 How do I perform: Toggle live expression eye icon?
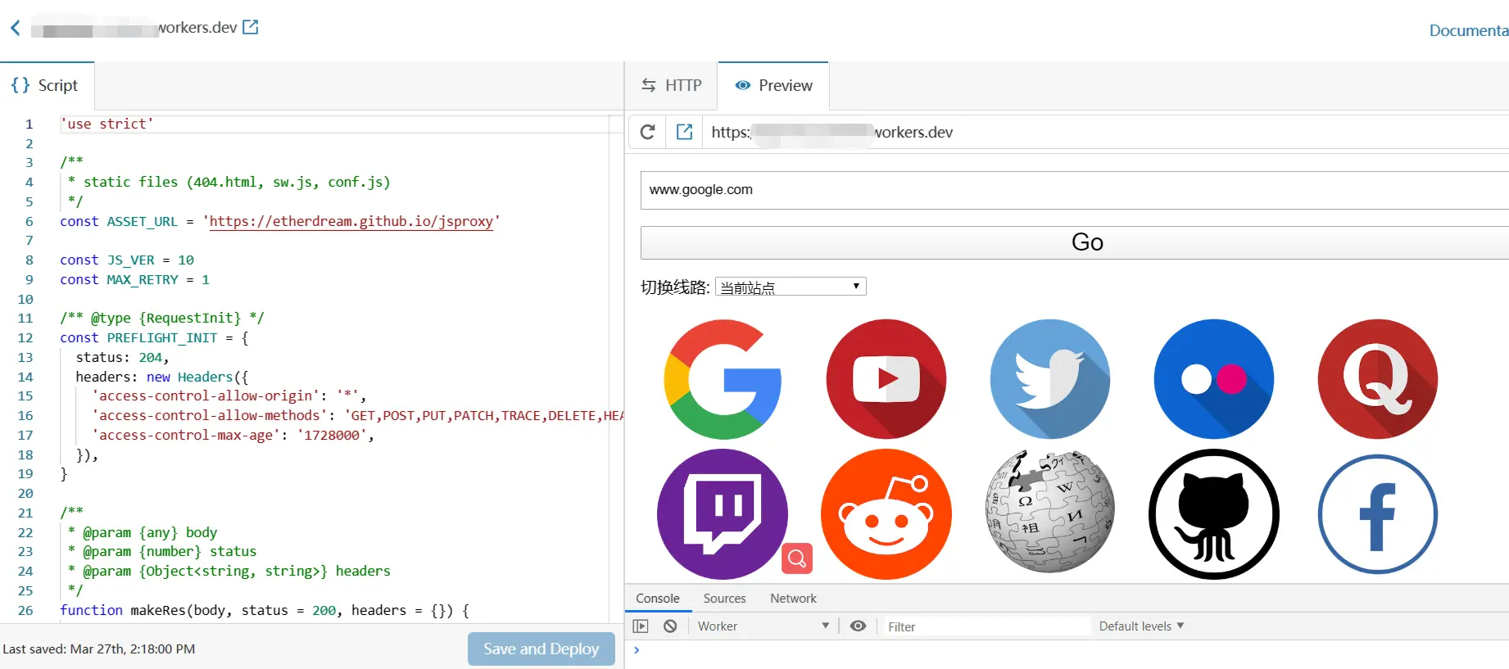858,626
